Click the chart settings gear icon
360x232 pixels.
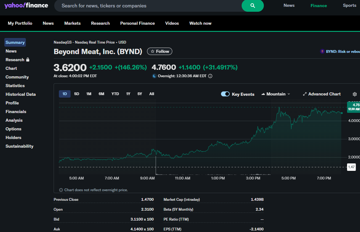tap(354, 94)
